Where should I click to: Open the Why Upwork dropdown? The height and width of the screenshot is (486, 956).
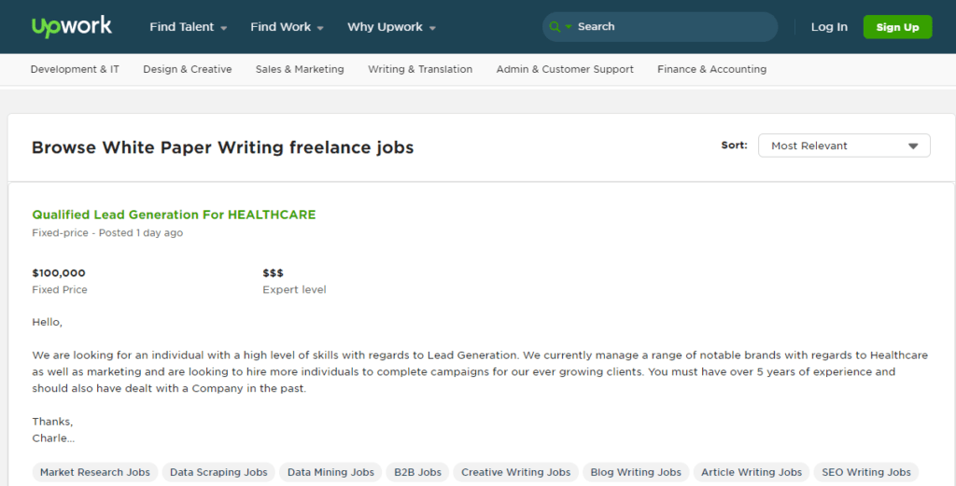(x=391, y=27)
